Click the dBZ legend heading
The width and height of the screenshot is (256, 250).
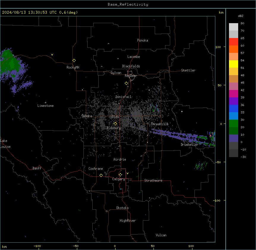tap(241, 16)
